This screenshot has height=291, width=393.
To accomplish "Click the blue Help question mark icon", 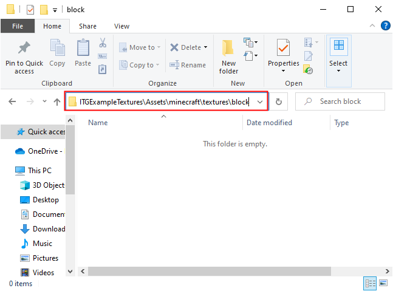I will point(385,26).
